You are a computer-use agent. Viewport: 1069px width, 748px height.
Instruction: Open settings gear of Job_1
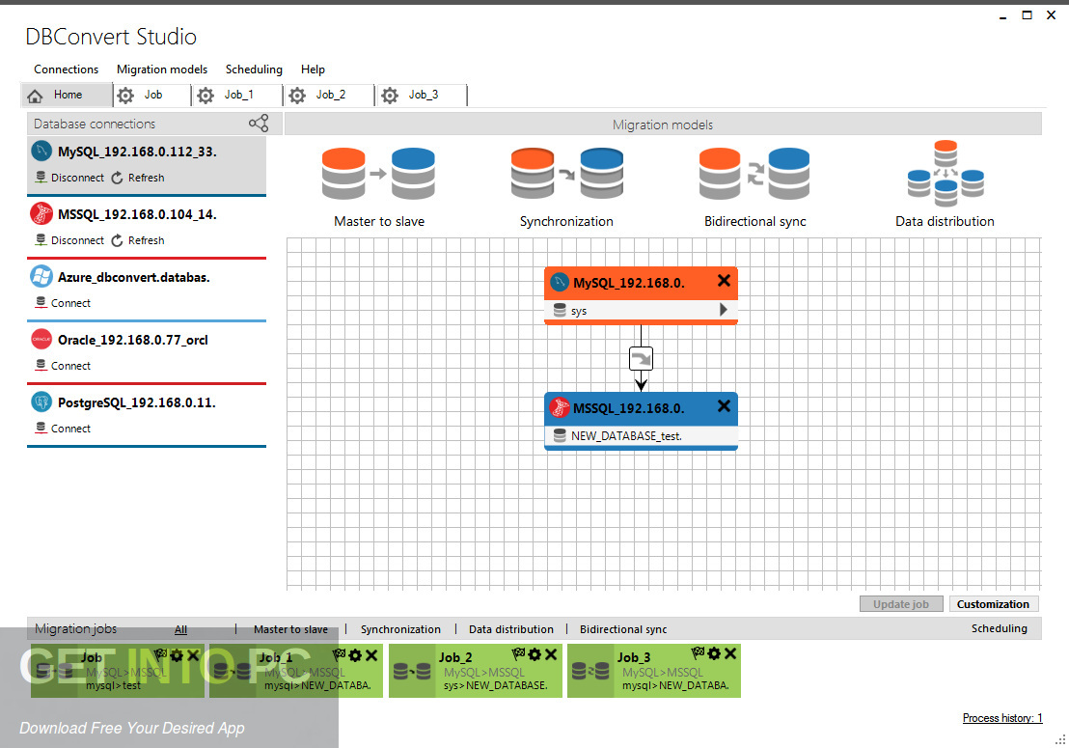355,655
